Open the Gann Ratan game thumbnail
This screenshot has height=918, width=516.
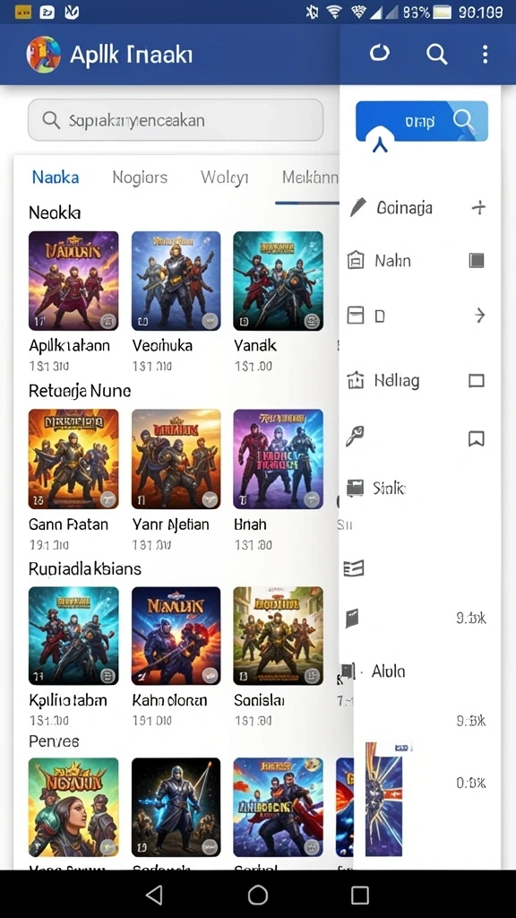click(x=73, y=459)
